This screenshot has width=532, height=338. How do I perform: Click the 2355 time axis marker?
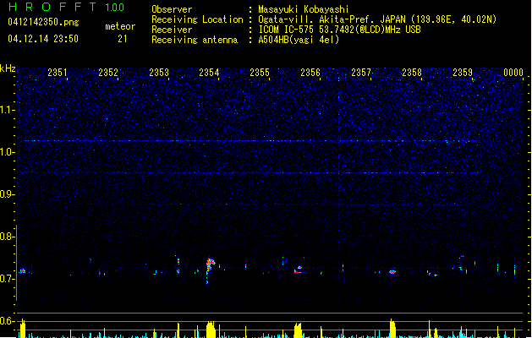point(260,73)
